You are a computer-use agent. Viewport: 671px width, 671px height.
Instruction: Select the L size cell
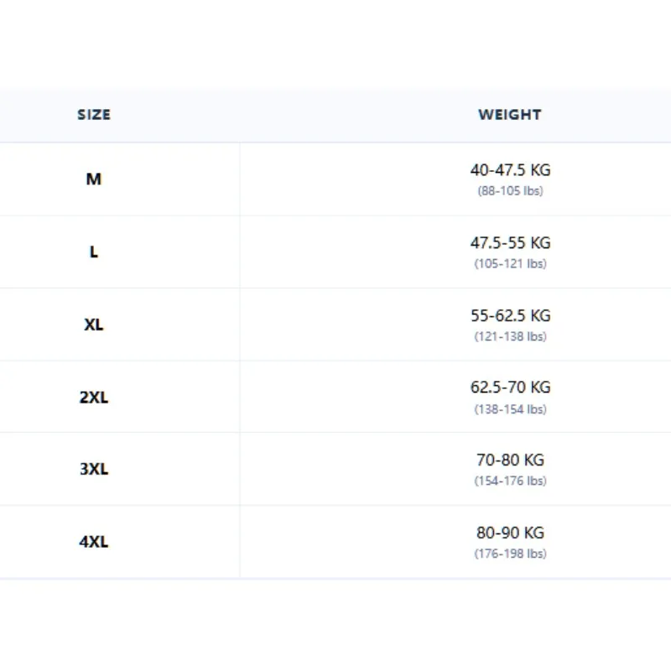[x=94, y=252]
